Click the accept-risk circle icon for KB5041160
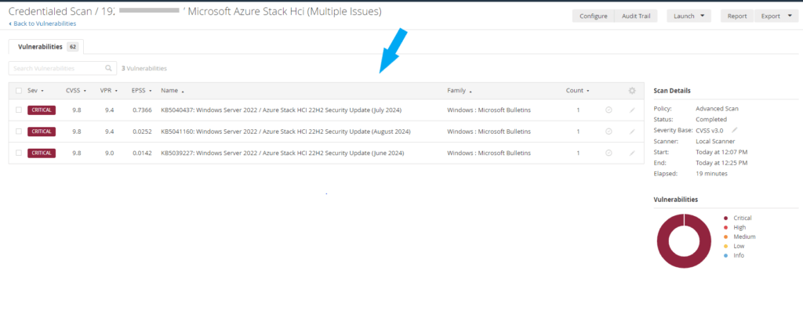This screenshot has width=803, height=314. (x=609, y=132)
